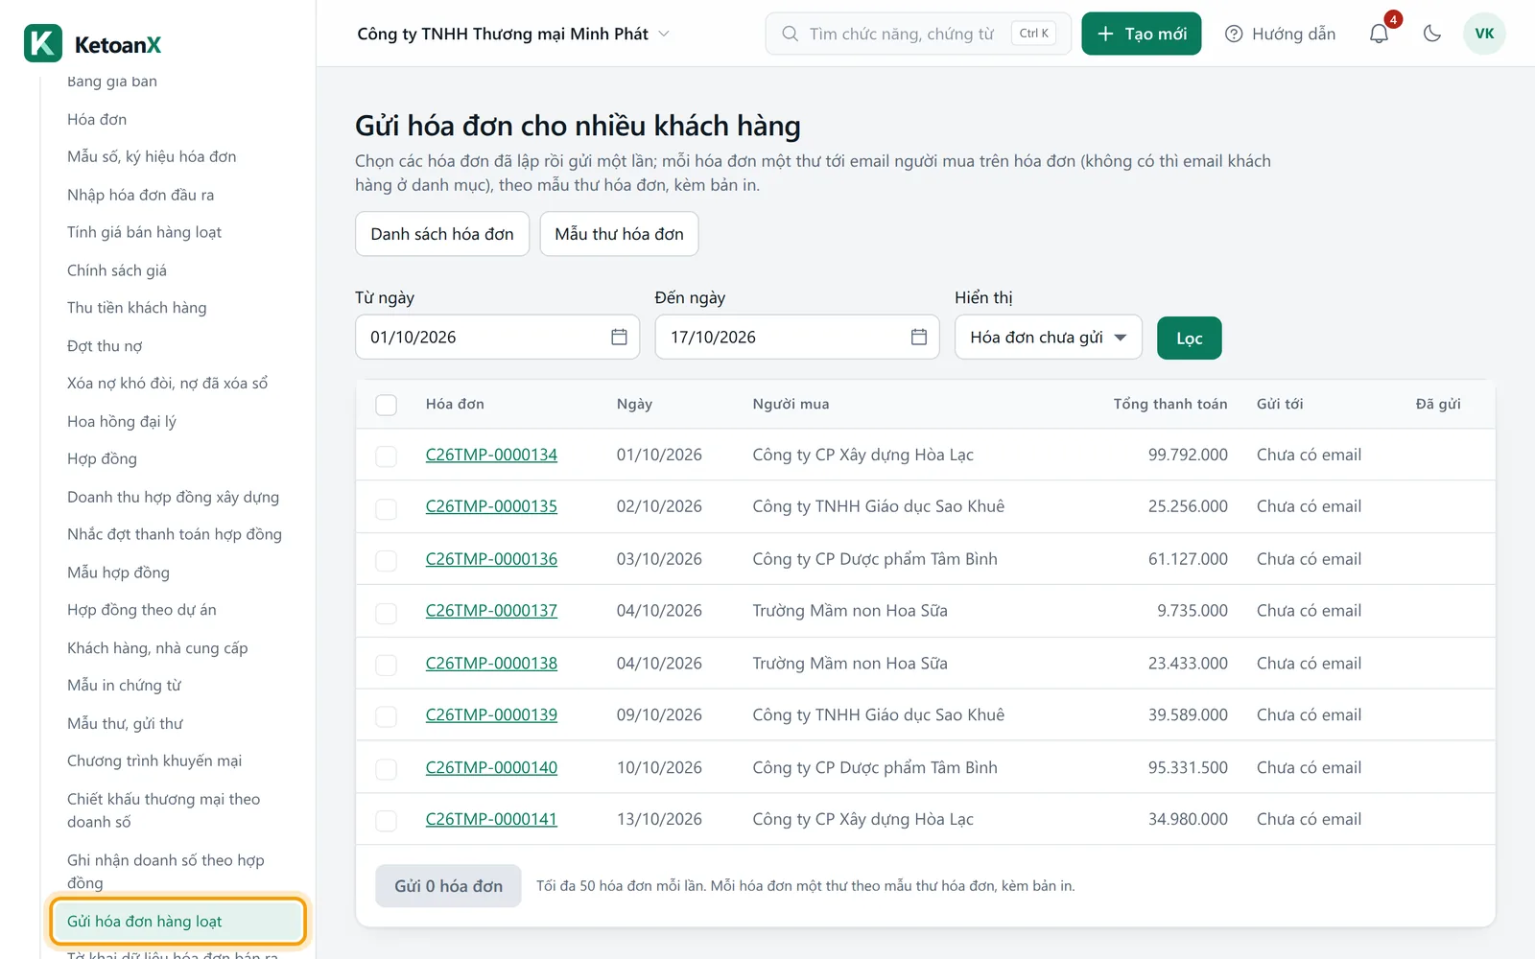Tick the select-all invoices checkbox
This screenshot has width=1535, height=959.
tap(386, 405)
